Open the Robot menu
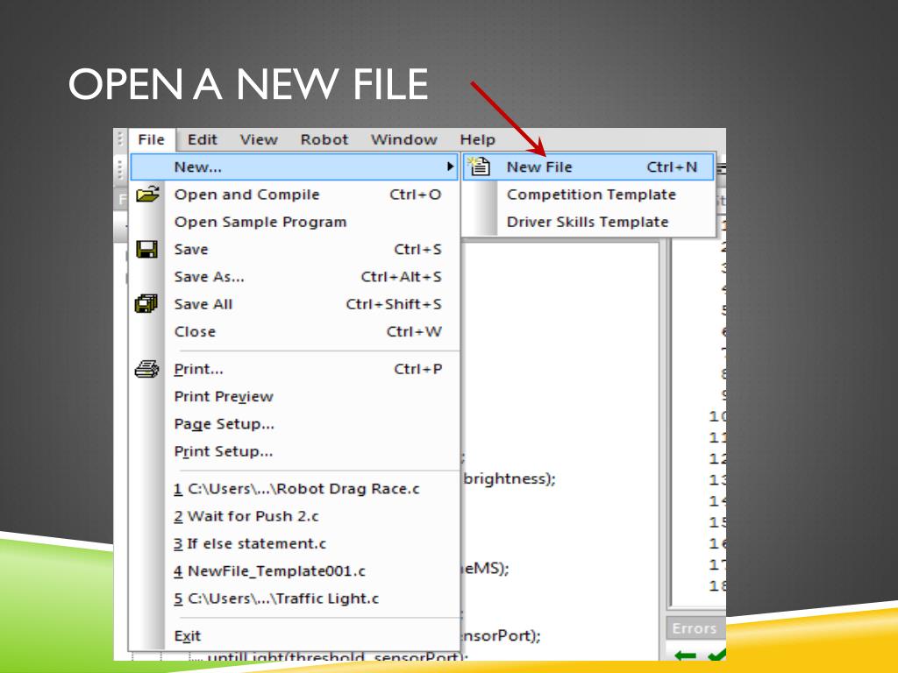 324,139
